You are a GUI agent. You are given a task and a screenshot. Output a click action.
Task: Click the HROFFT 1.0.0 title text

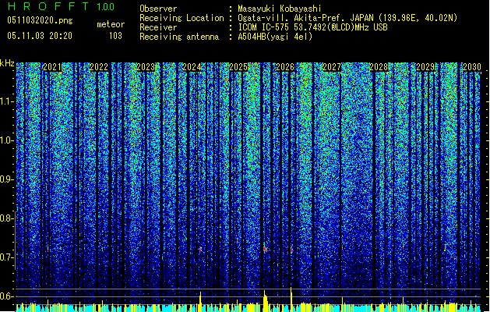click(61, 6)
